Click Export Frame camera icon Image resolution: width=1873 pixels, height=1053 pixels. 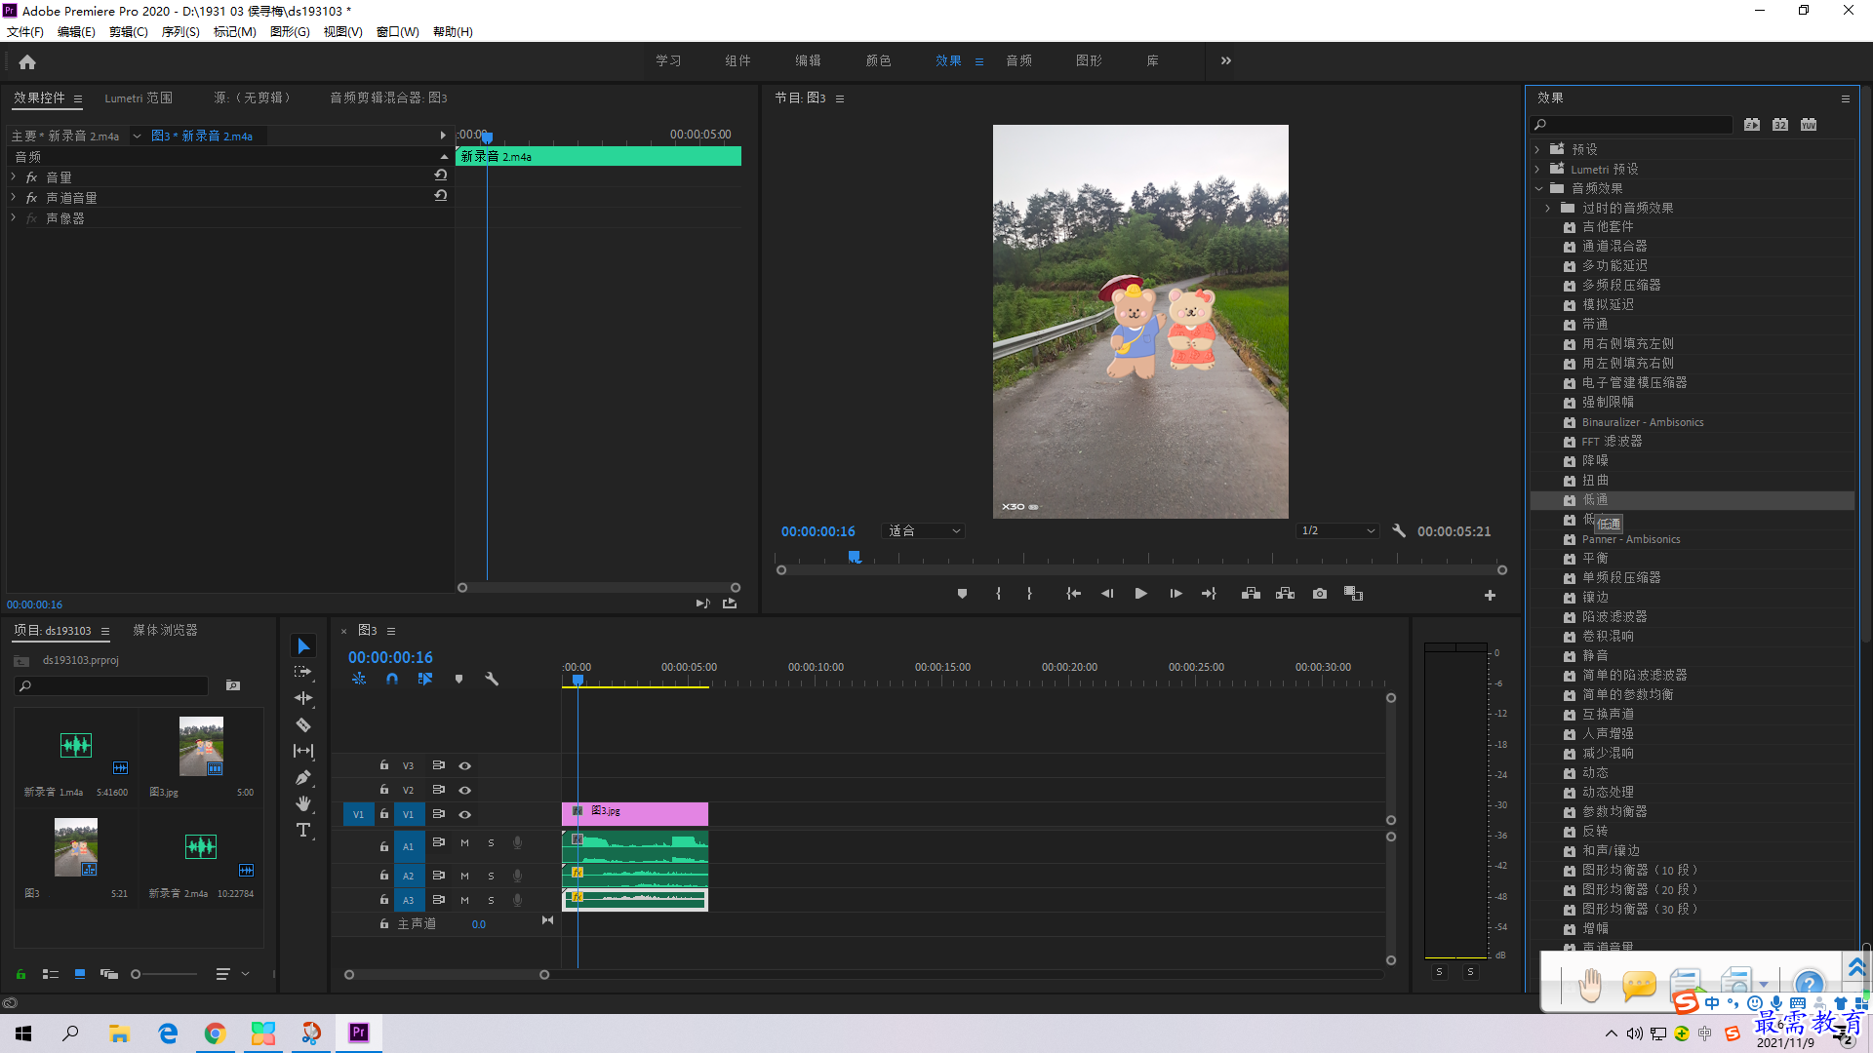tap(1320, 594)
